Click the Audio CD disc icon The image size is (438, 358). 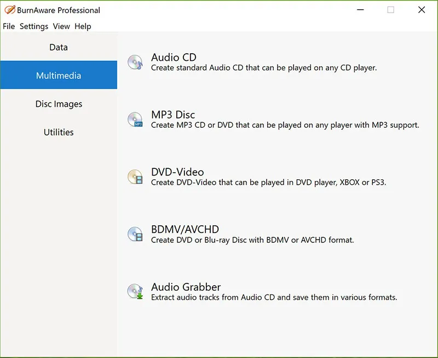[135, 62]
